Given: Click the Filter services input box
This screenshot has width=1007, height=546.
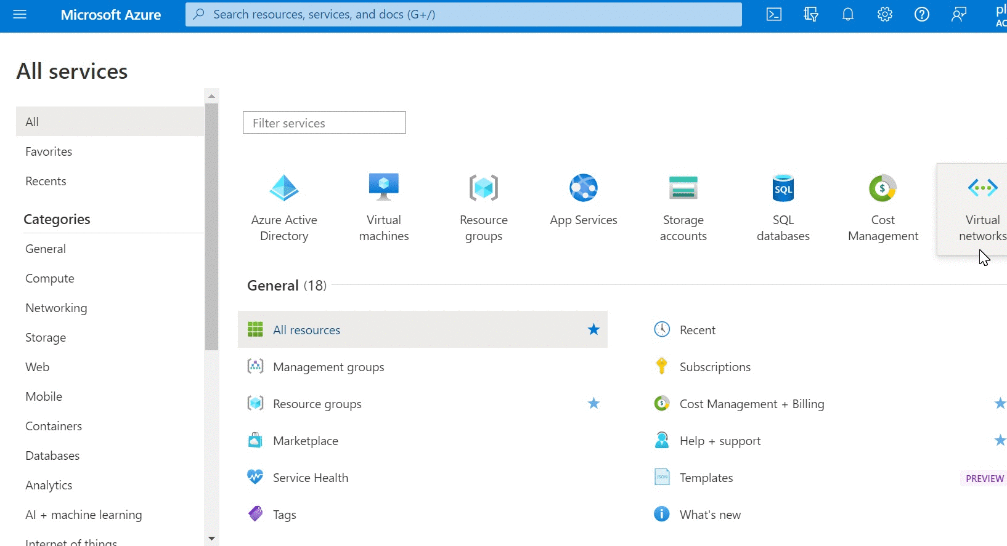Looking at the screenshot, I should 324,122.
